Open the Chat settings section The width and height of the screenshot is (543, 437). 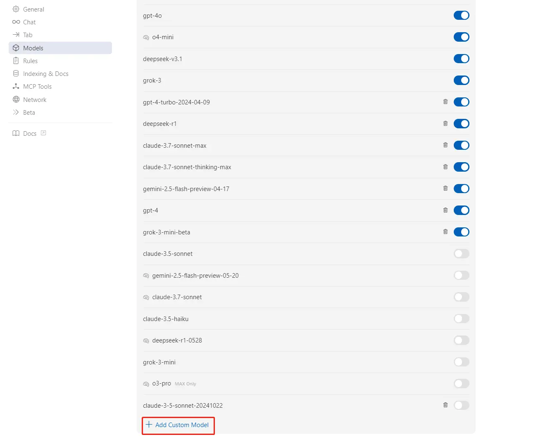pos(60,22)
